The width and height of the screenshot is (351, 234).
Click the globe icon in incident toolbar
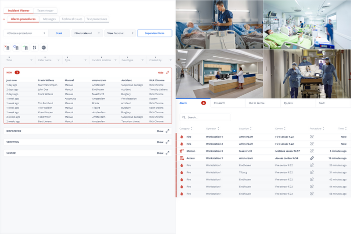click(x=44, y=48)
